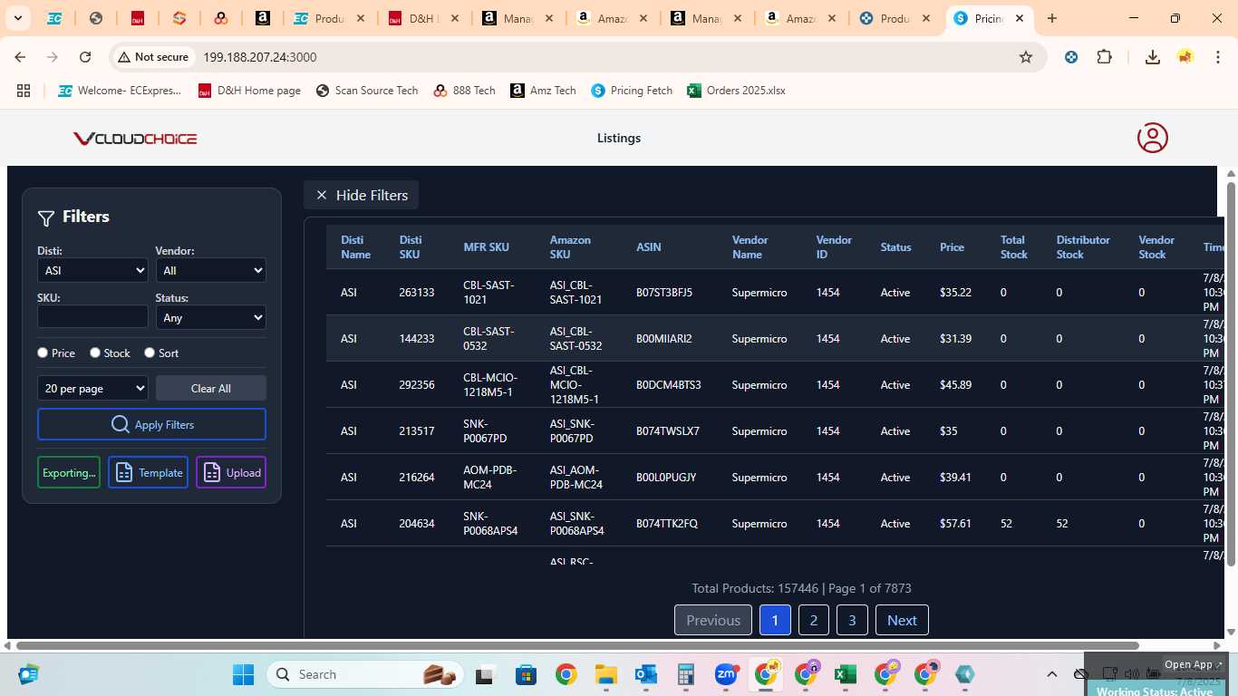Click the vertical page scrollbar
The image size is (1238, 696).
click(x=1231, y=374)
